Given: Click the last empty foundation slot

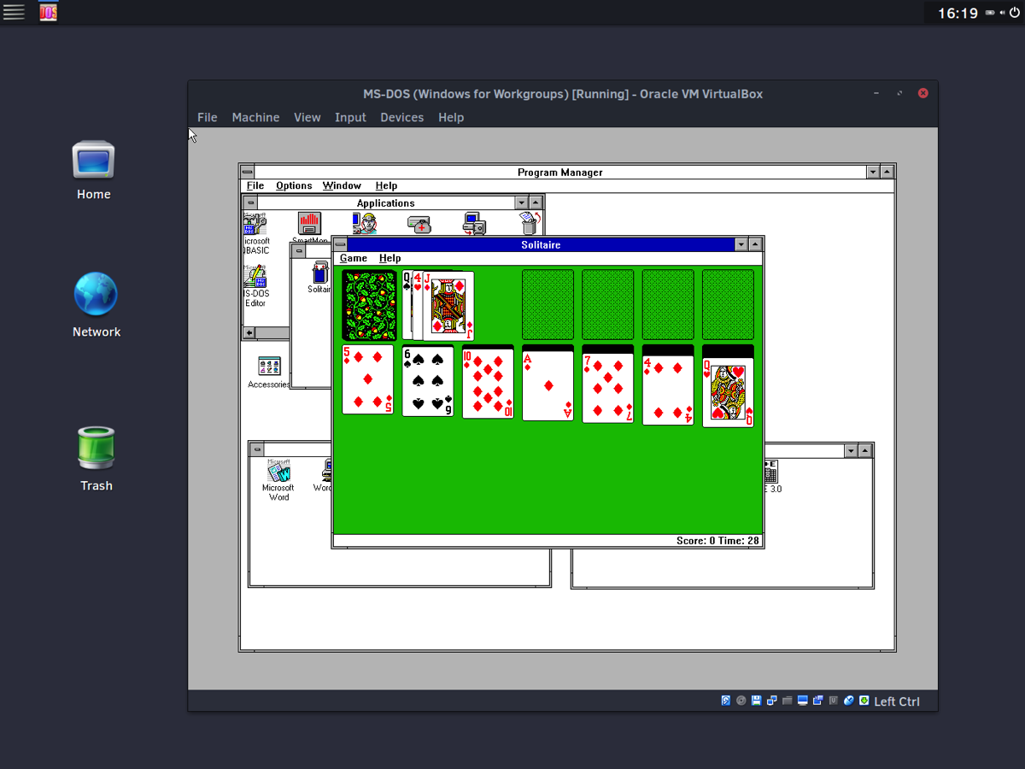Looking at the screenshot, I should point(728,305).
